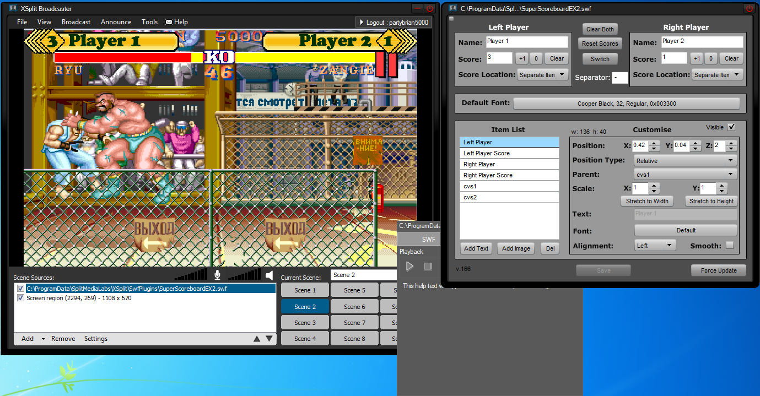Clear the Right Player name and score
The image size is (760, 396).
731,58
